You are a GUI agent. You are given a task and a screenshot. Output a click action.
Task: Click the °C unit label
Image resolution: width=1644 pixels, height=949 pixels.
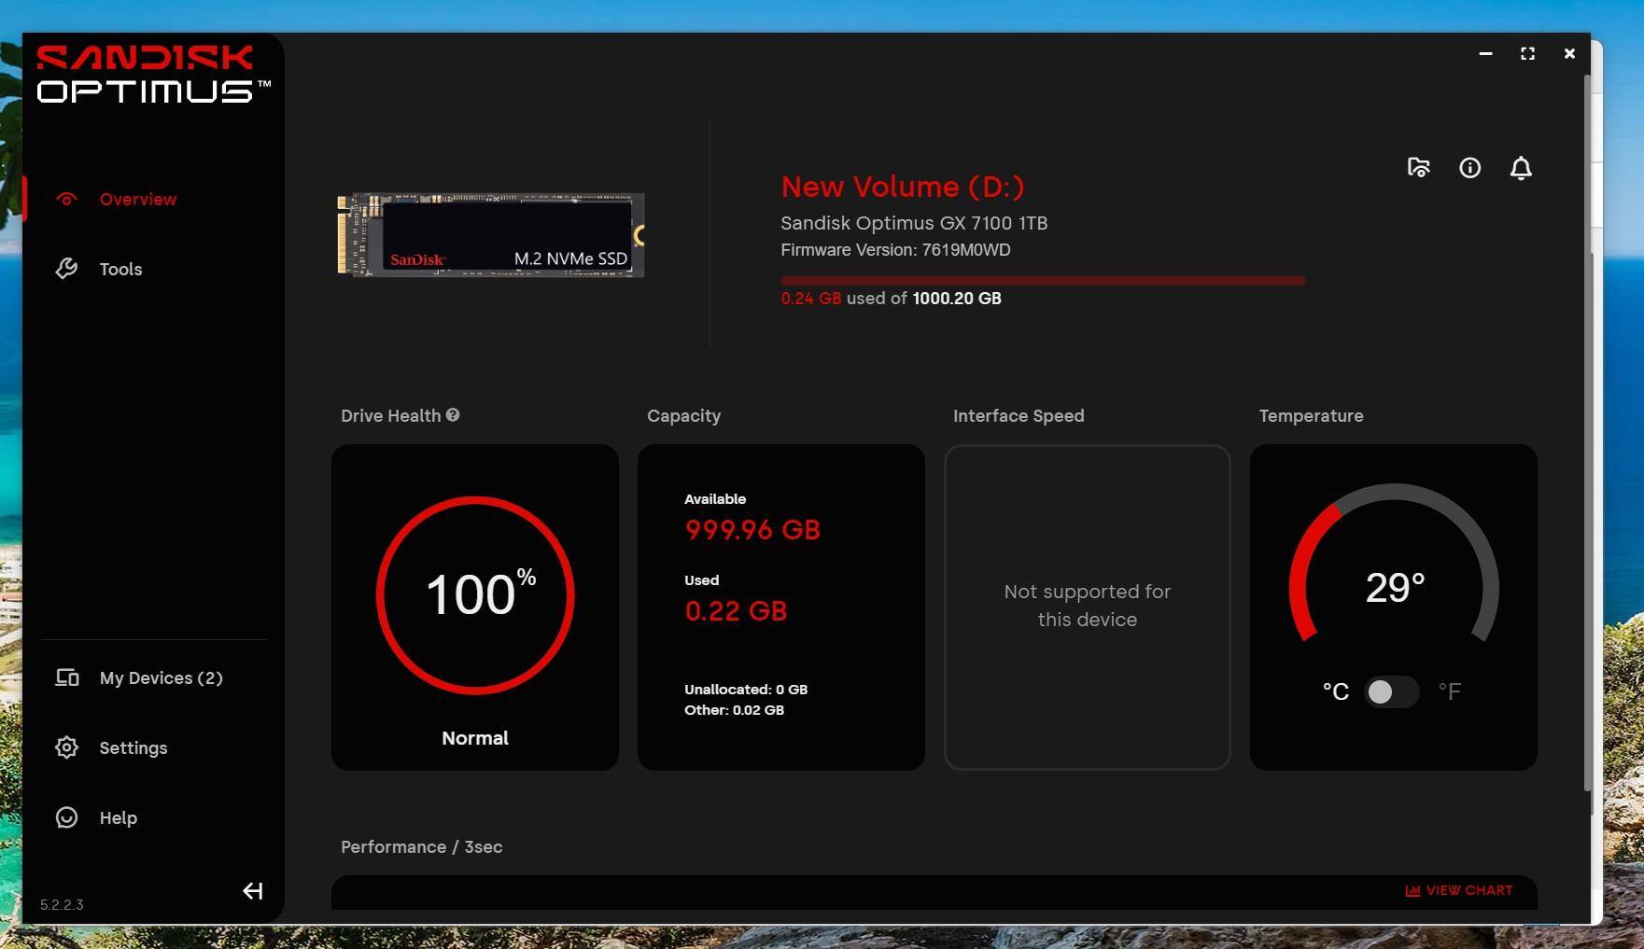tap(1336, 691)
